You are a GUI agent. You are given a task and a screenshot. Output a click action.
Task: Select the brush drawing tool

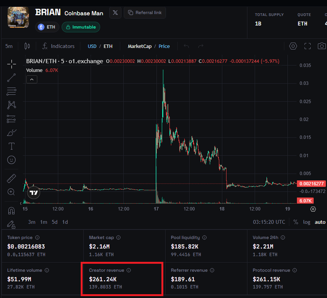point(12,133)
